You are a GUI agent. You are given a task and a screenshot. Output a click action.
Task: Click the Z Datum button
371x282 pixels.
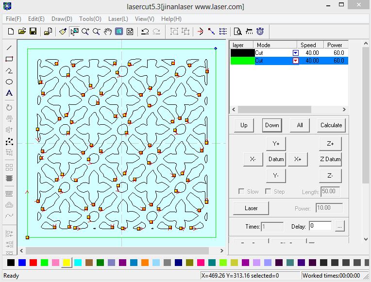click(x=330, y=159)
